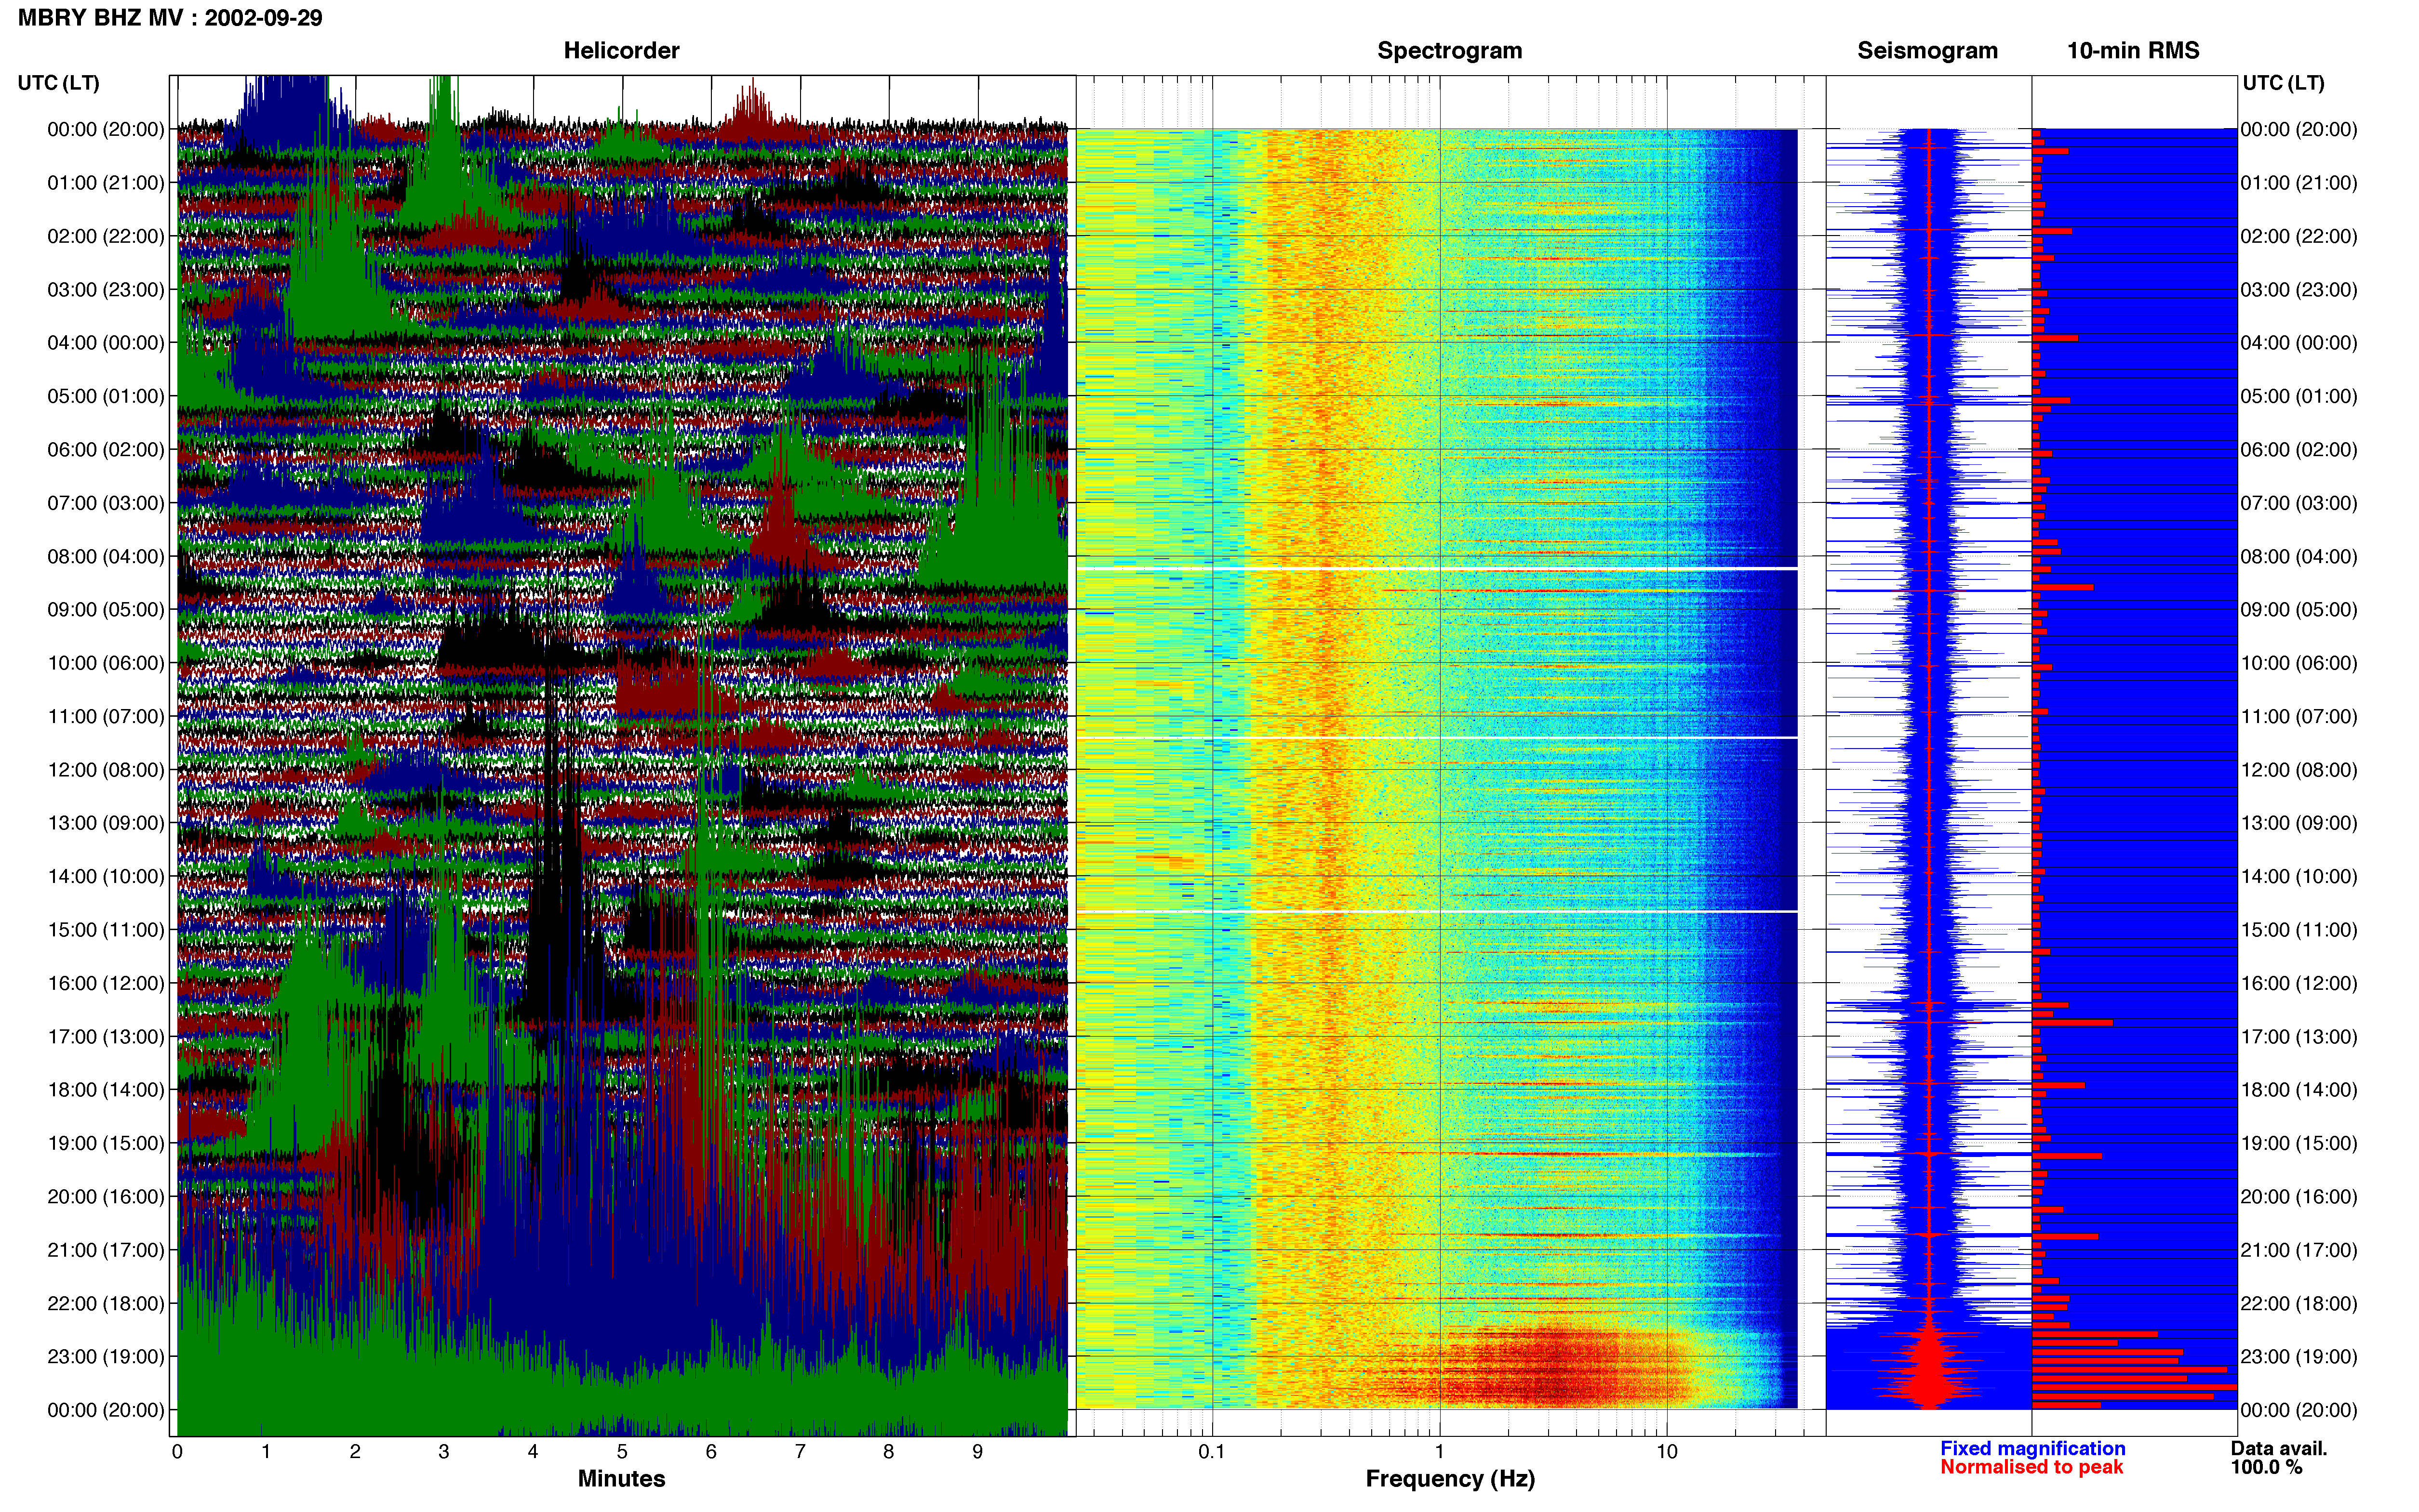Viewport: 2419px width, 1512px height.
Task: Click Helicorder axis time 06:00 (02:00)
Action: [x=106, y=450]
